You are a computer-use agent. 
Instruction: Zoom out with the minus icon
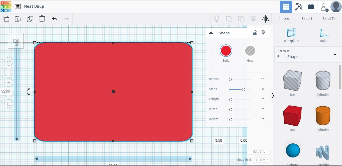[x=9, y=93]
